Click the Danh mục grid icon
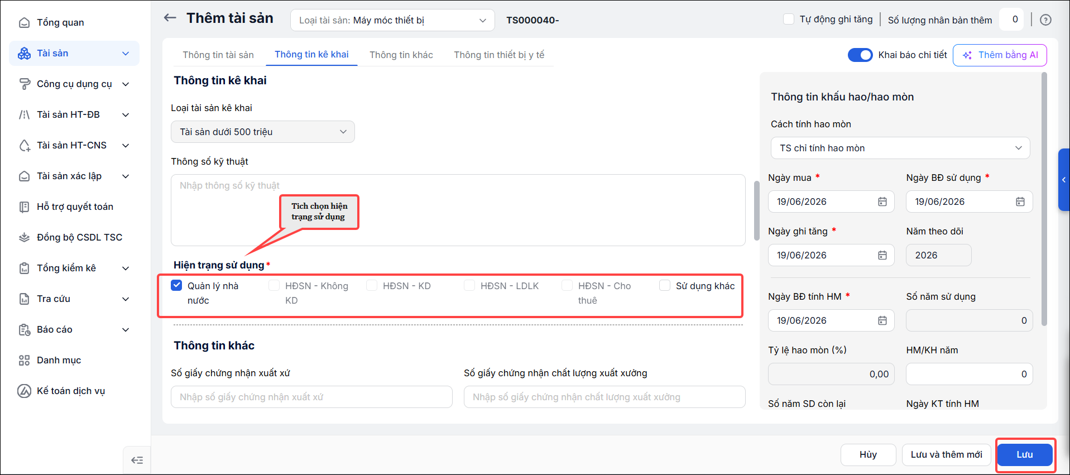Screen dimensions: 1070x475 coord(25,360)
